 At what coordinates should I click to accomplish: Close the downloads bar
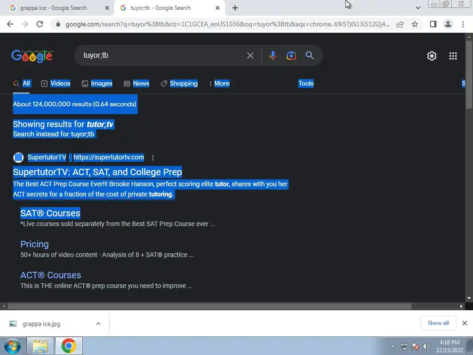click(465, 323)
